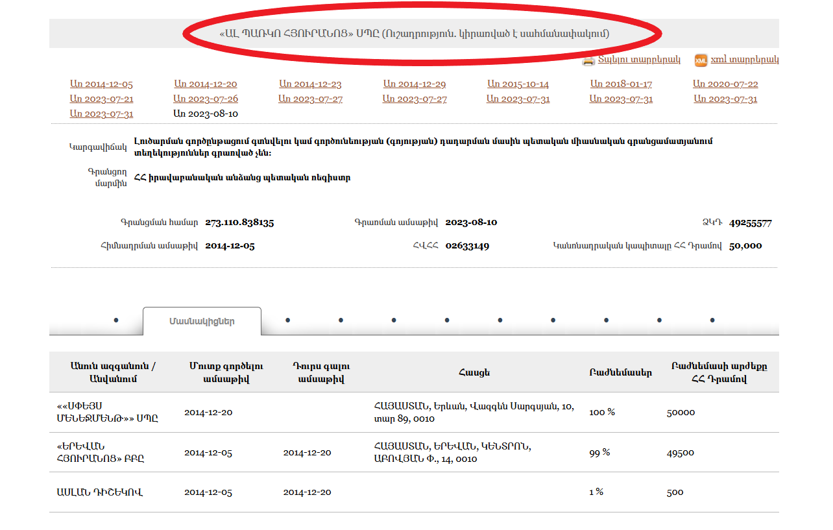Viewport: 833px width, 530px height.
Task: View the record version dated 2014-12-29
Action: [415, 84]
